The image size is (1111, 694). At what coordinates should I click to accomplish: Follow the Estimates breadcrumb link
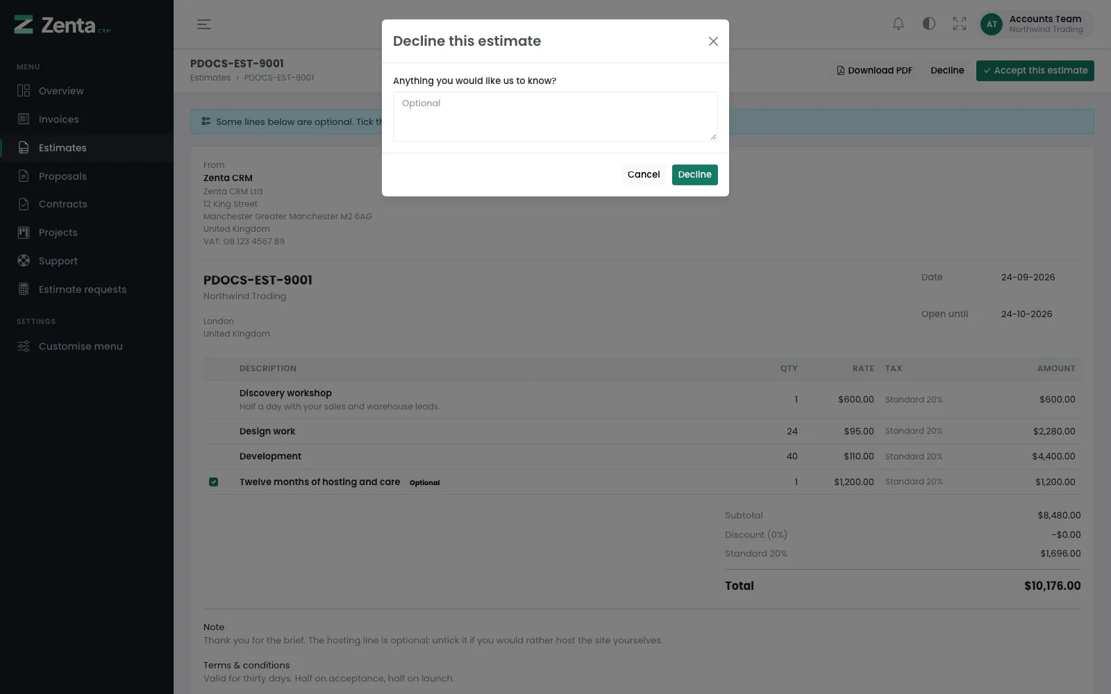(210, 78)
